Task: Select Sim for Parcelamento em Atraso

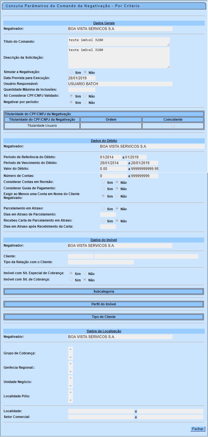Action: (103, 209)
